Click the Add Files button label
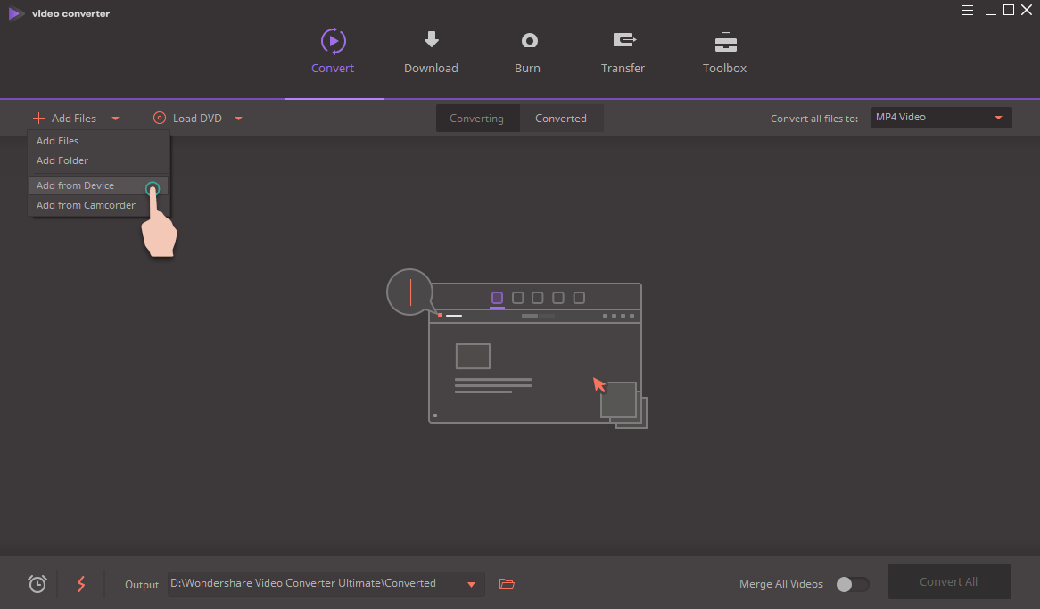Screen dimensions: 1040x609 click(x=74, y=118)
